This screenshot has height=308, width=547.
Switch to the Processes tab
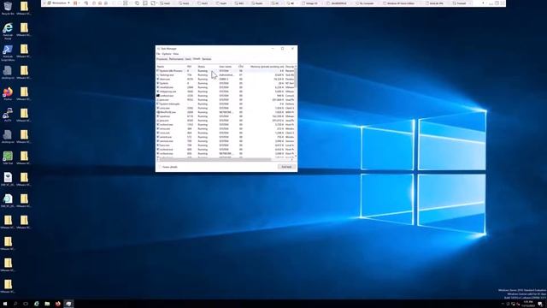pos(162,59)
